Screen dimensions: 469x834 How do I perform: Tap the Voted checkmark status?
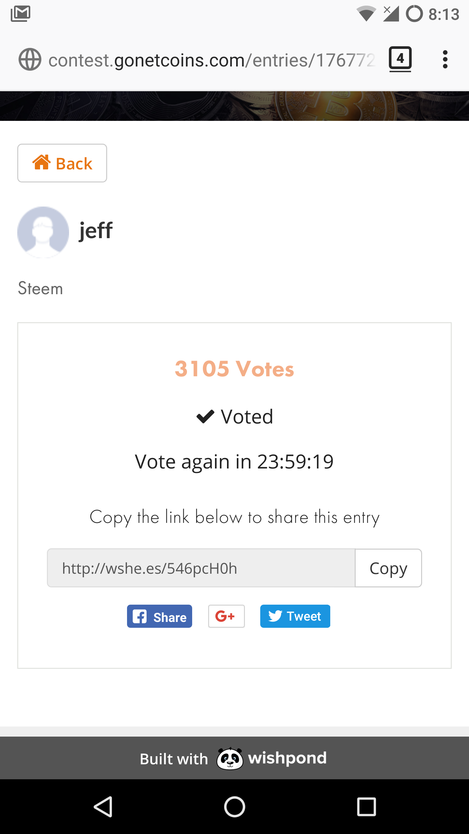pos(234,416)
